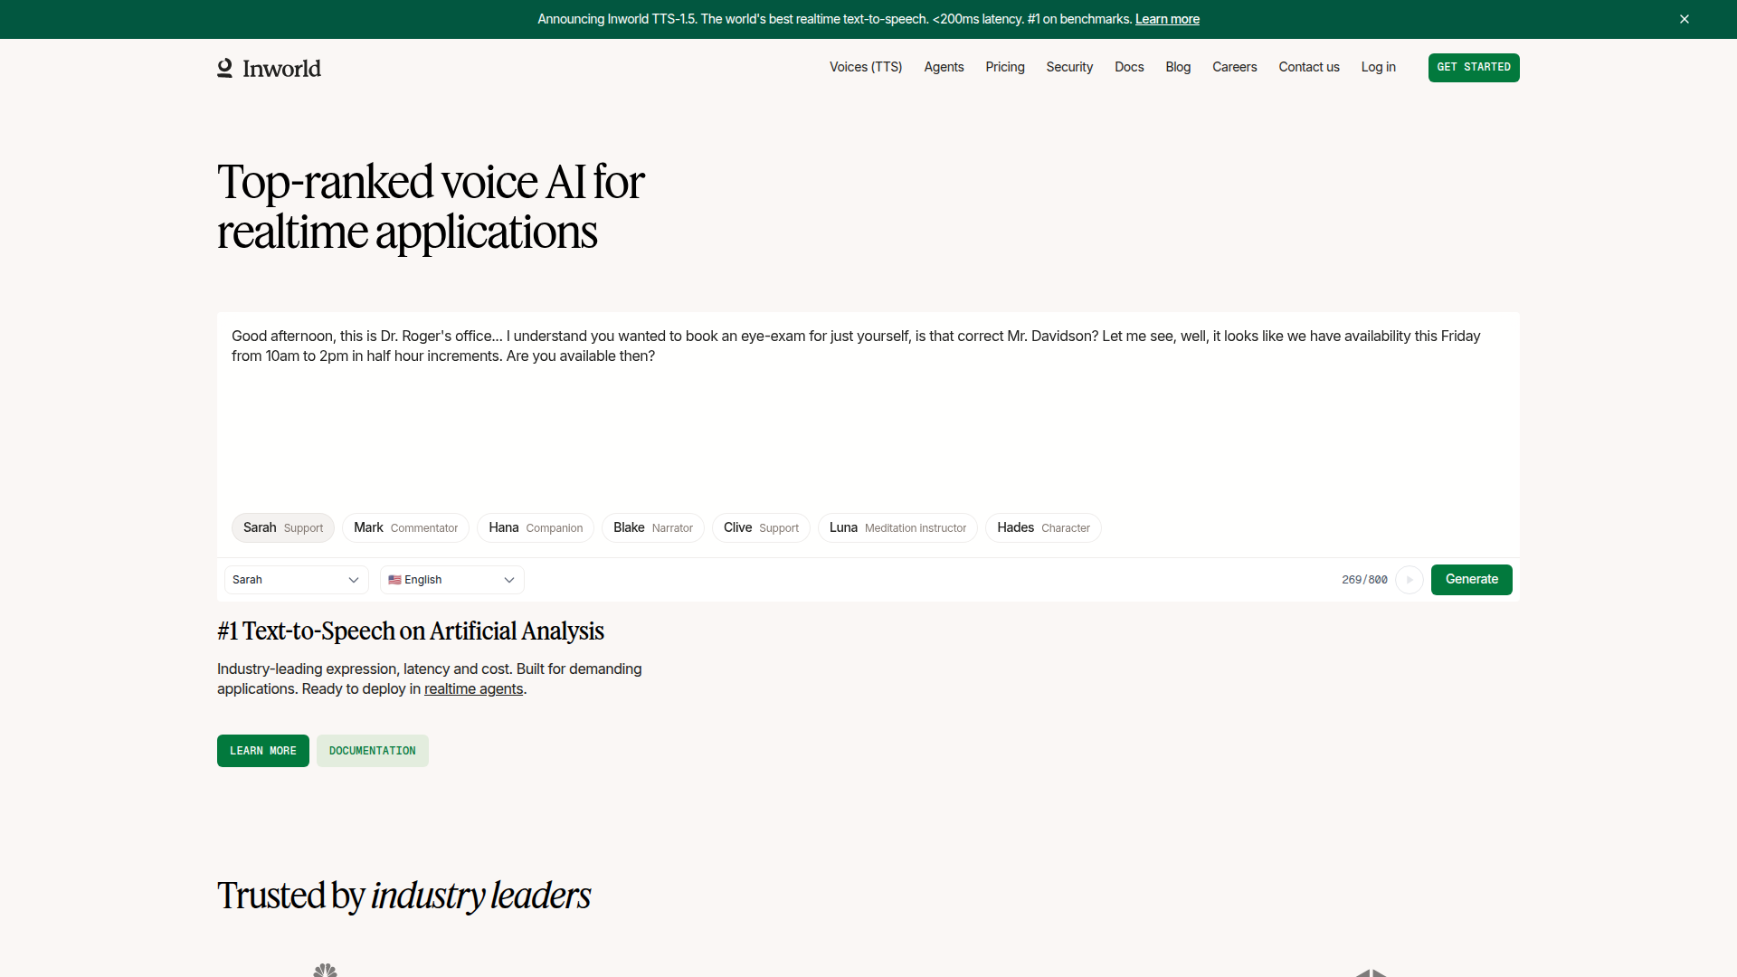This screenshot has width=1737, height=977.
Task: Click the DOCUMENTATION button
Action: point(372,751)
